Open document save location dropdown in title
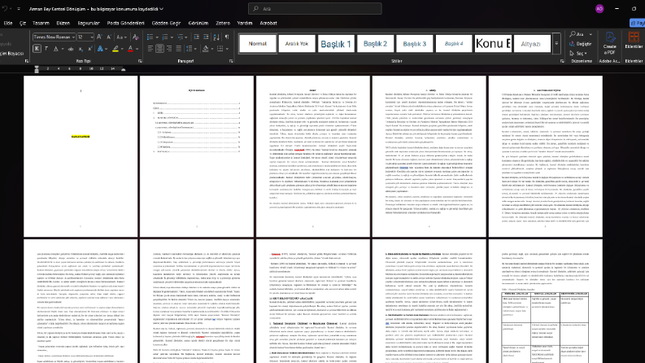This screenshot has height=363, width=645. point(161,9)
